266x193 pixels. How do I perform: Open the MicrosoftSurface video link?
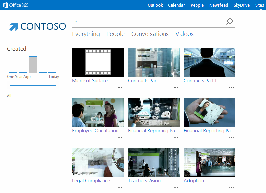pos(90,81)
